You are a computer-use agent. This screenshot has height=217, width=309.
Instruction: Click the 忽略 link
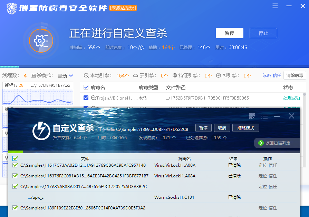point(267,75)
